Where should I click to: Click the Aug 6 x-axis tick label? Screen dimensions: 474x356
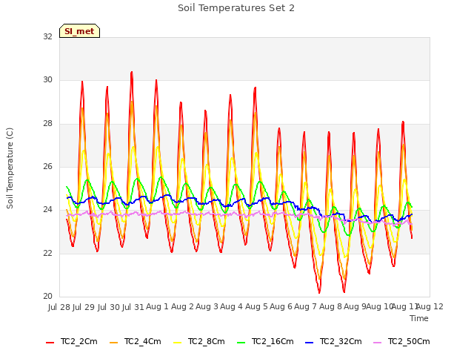coord(281,307)
